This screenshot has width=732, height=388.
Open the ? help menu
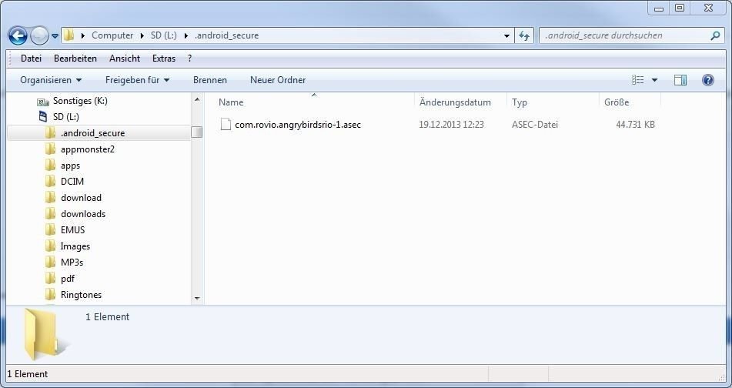189,59
